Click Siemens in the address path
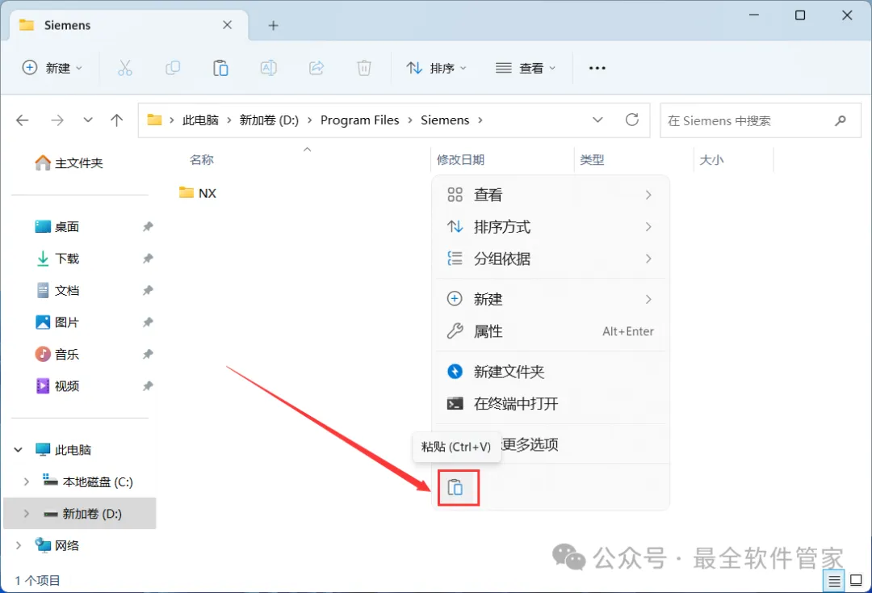Screen dimensions: 872x593 [x=445, y=120]
